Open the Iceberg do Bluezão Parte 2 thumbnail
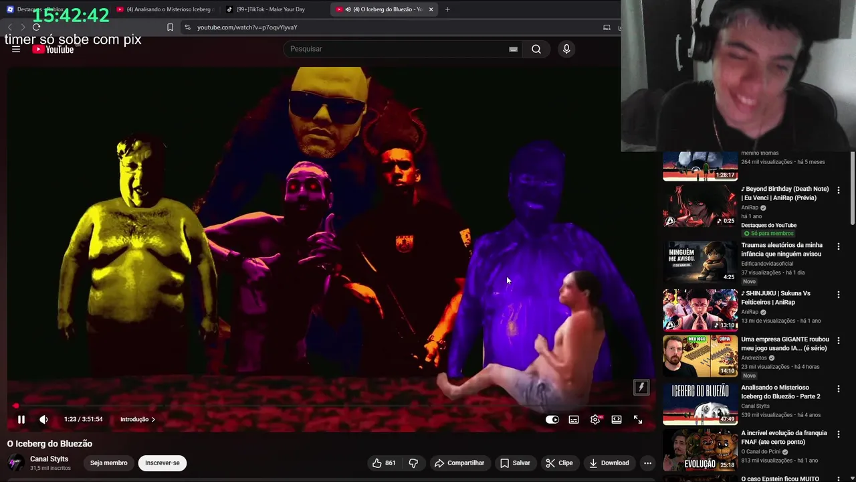This screenshot has height=482, width=856. pyautogui.click(x=700, y=404)
